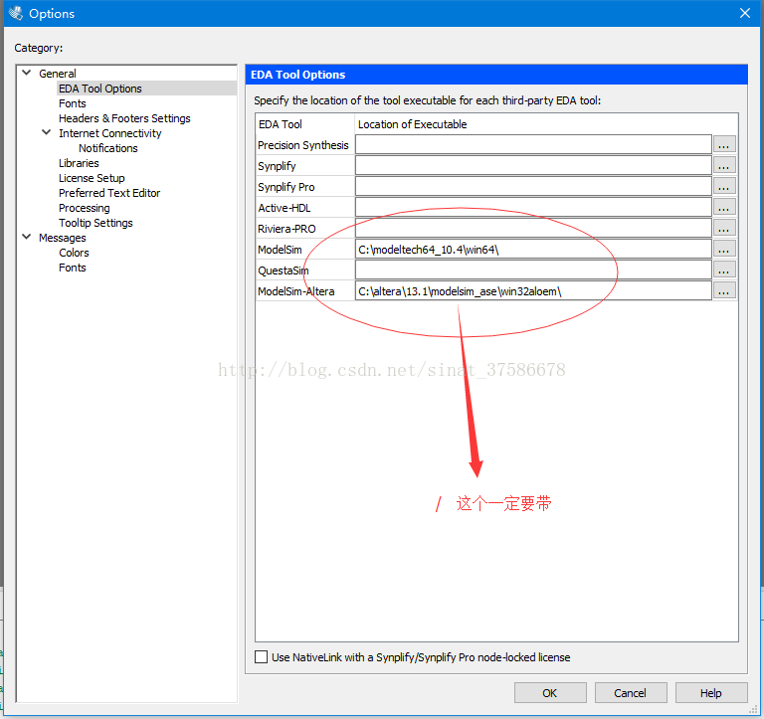Click the Precision Synthesis path field
This screenshot has height=719, width=764.
click(533, 144)
